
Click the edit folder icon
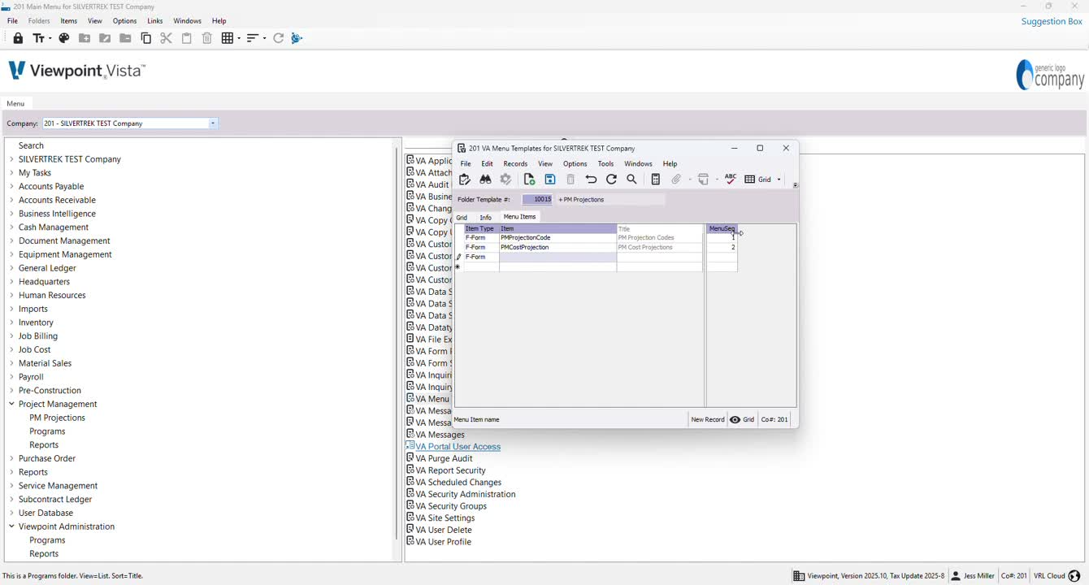[x=105, y=38]
